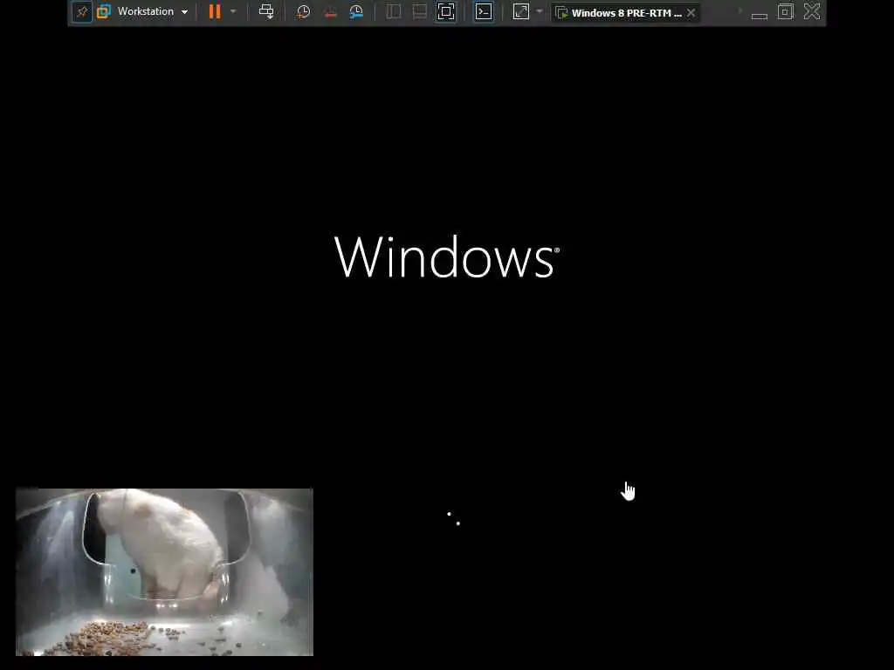Viewport: 894px width, 670px height.
Task: Click the hamster webcam overlay video
Action: [164, 572]
